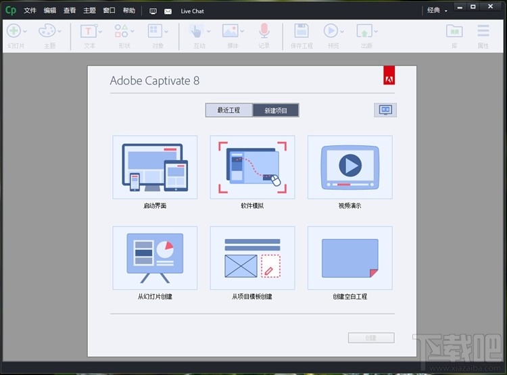Select the 视频演示 video demo thumbnail
The width and height of the screenshot is (507, 375).
350,167
